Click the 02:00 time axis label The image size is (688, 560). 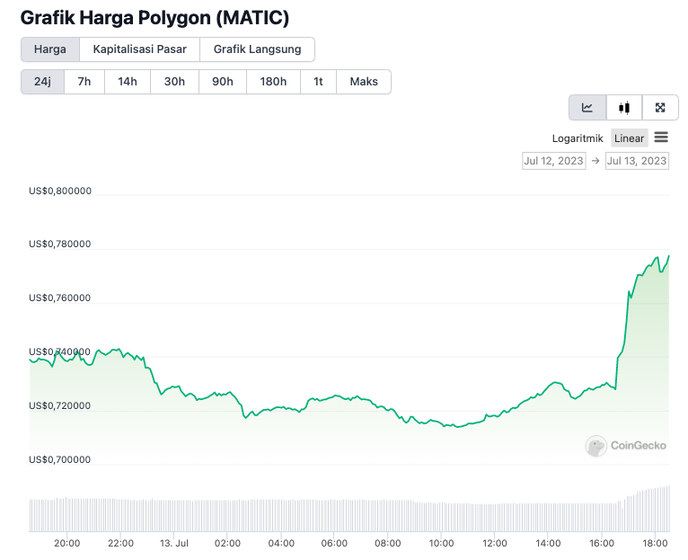tap(227, 543)
